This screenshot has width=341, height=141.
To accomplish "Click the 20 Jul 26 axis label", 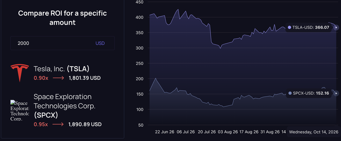I will tap(206, 132).
